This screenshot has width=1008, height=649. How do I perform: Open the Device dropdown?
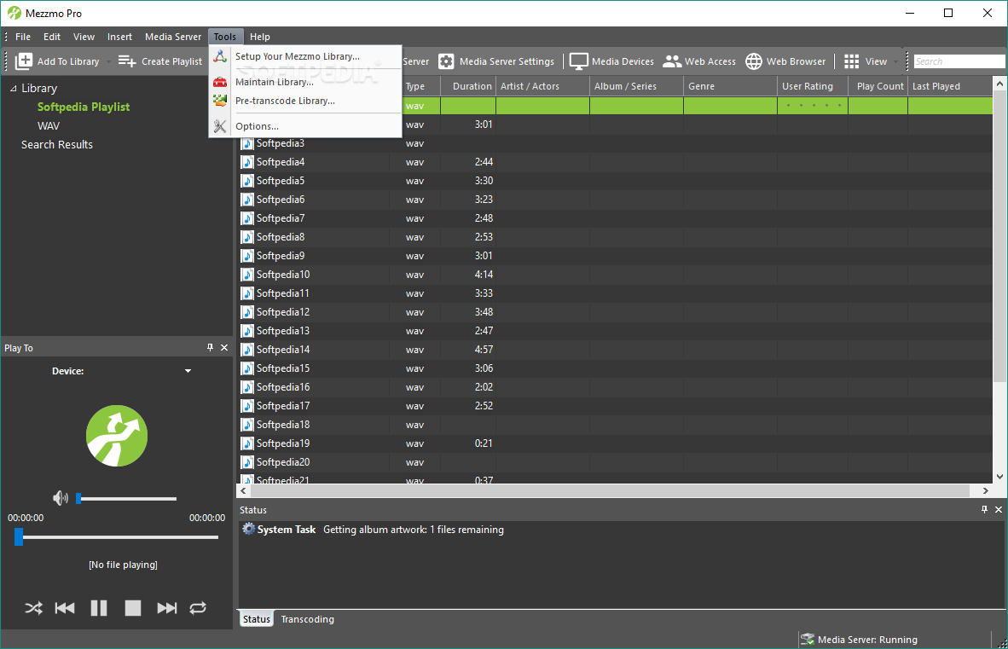188,371
